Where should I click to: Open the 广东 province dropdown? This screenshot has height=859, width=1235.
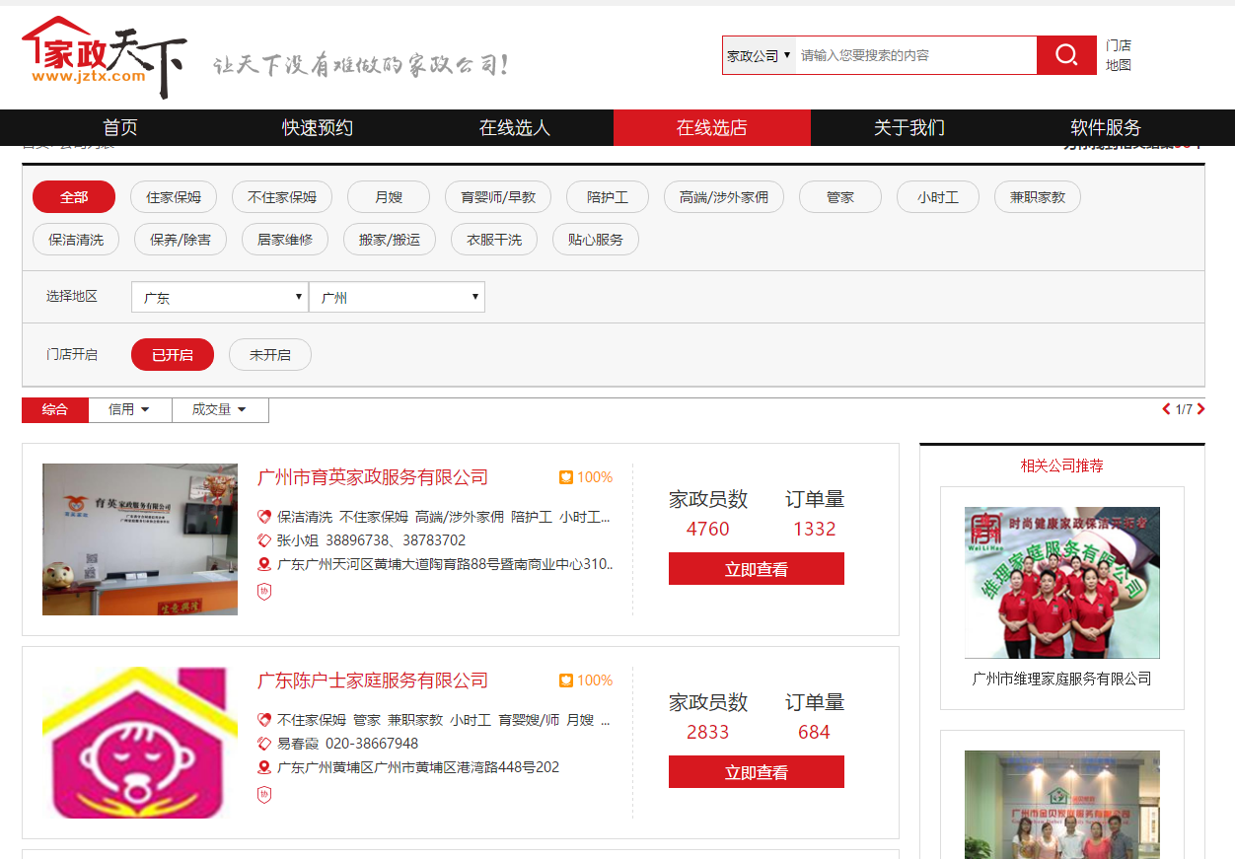[220, 297]
